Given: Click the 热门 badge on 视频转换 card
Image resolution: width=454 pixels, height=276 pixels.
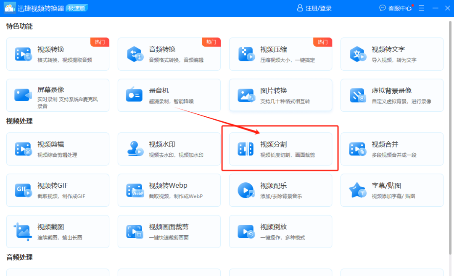Looking at the screenshot, I should [x=100, y=42].
